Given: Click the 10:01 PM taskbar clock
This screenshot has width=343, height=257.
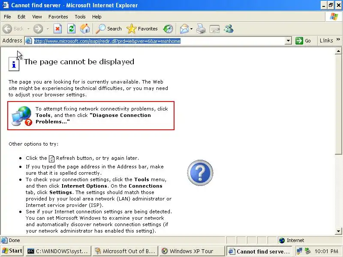Looking at the screenshot, I should [326, 251].
